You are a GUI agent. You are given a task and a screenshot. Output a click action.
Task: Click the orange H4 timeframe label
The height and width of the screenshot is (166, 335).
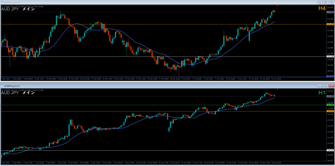(322, 8)
